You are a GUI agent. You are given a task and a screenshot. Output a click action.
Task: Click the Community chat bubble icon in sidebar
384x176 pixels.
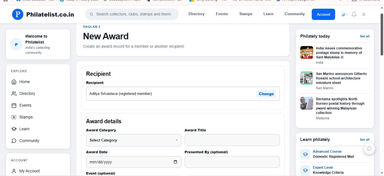point(14,141)
